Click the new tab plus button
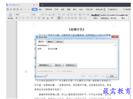133x99 pixels. pyautogui.click(x=42, y=5)
